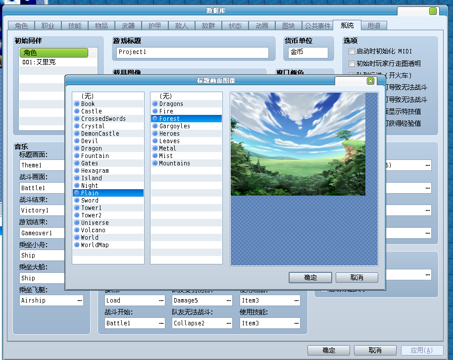Choose the (无) entry in the frame list

coord(186,96)
